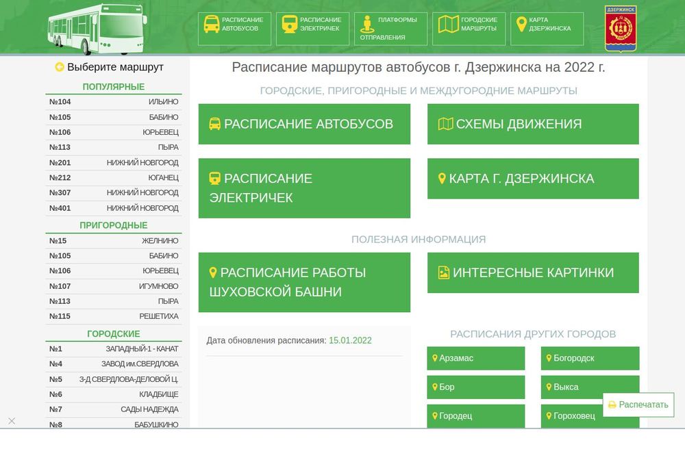This screenshot has height=460, width=685.
Task: Select route №5 З-д Свердлова-Деловой ц.
Action: (x=114, y=379)
